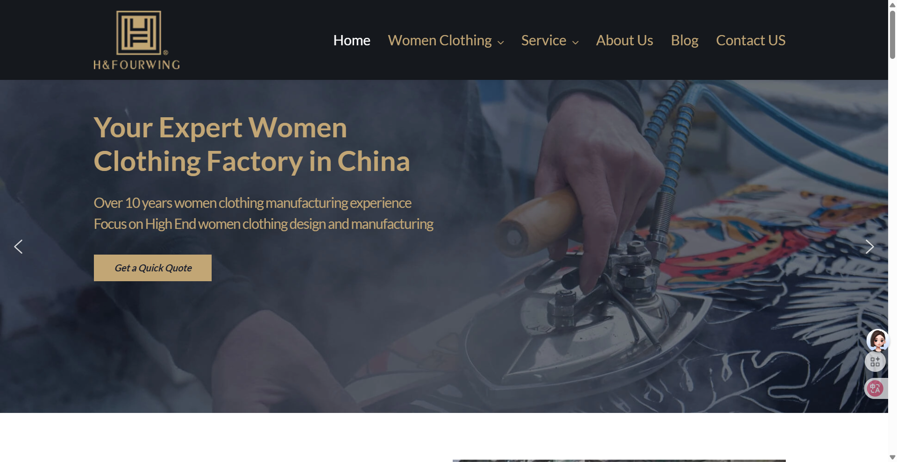Open the Women Clothing menu
This screenshot has width=897, height=462.
440,40
